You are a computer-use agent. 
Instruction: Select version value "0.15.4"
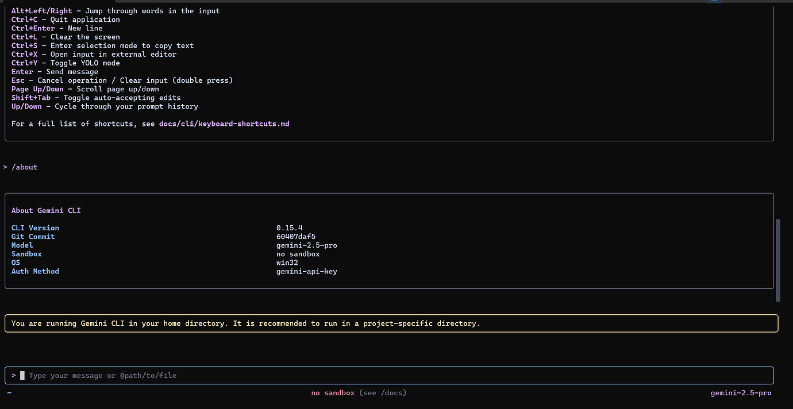point(289,228)
